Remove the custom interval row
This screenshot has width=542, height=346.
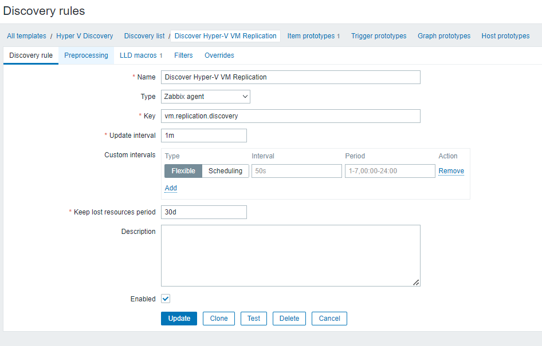(451, 171)
